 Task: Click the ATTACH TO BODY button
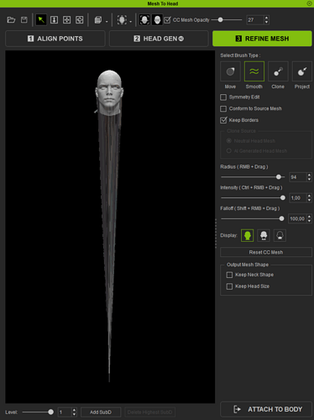(x=266, y=409)
